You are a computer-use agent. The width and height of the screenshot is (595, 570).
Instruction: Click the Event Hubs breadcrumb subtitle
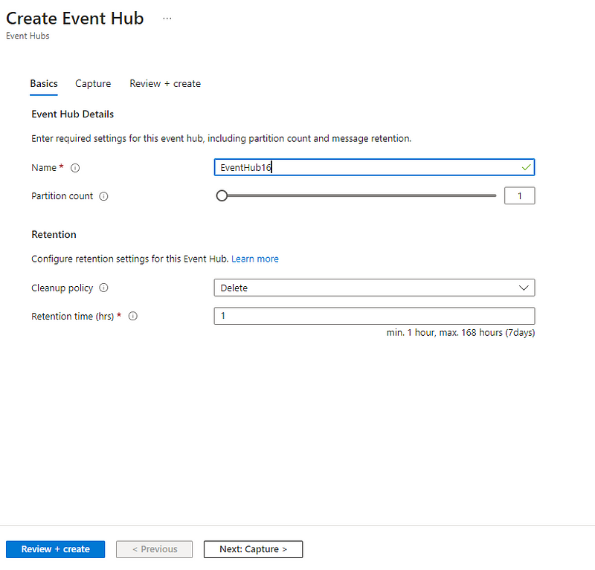28,36
